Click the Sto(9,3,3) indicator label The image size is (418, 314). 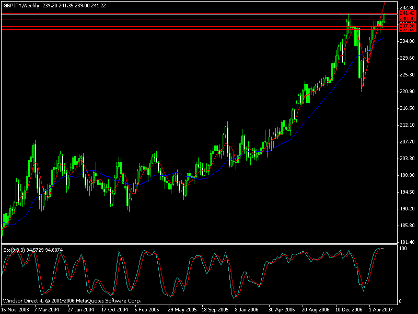point(14,250)
